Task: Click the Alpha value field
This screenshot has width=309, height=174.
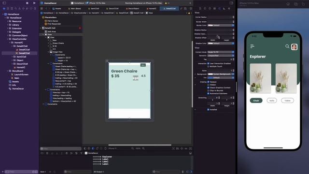Action: pyautogui.click(x=220, y=71)
